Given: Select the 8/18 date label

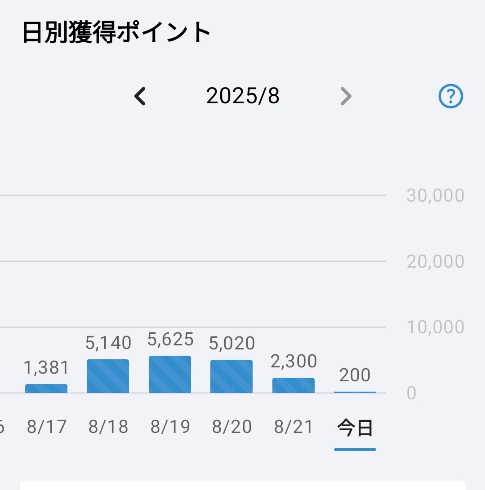Looking at the screenshot, I should click(x=108, y=427).
